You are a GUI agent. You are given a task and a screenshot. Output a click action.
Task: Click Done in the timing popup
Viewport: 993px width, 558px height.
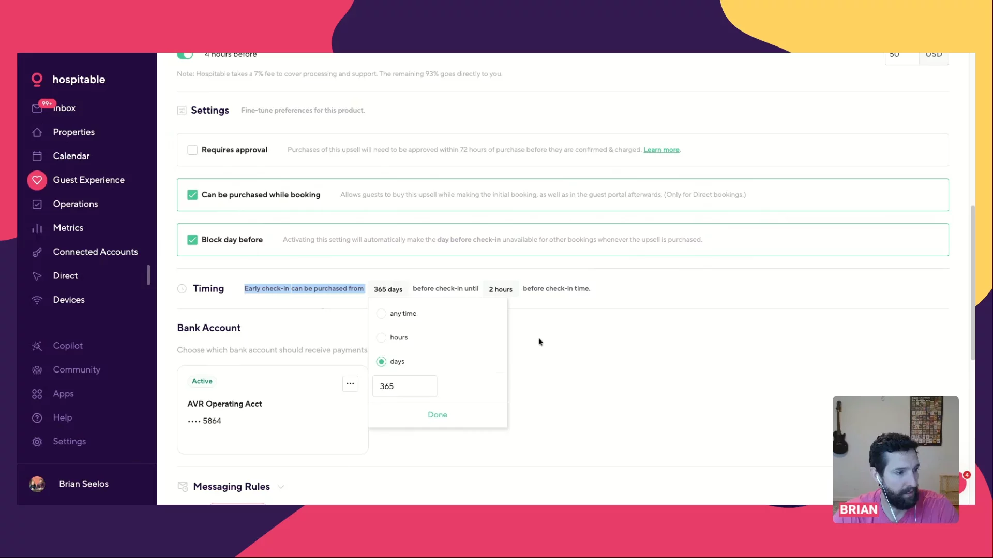click(437, 415)
